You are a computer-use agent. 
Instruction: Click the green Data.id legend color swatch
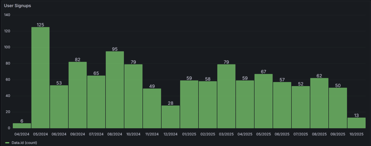(x=7, y=143)
